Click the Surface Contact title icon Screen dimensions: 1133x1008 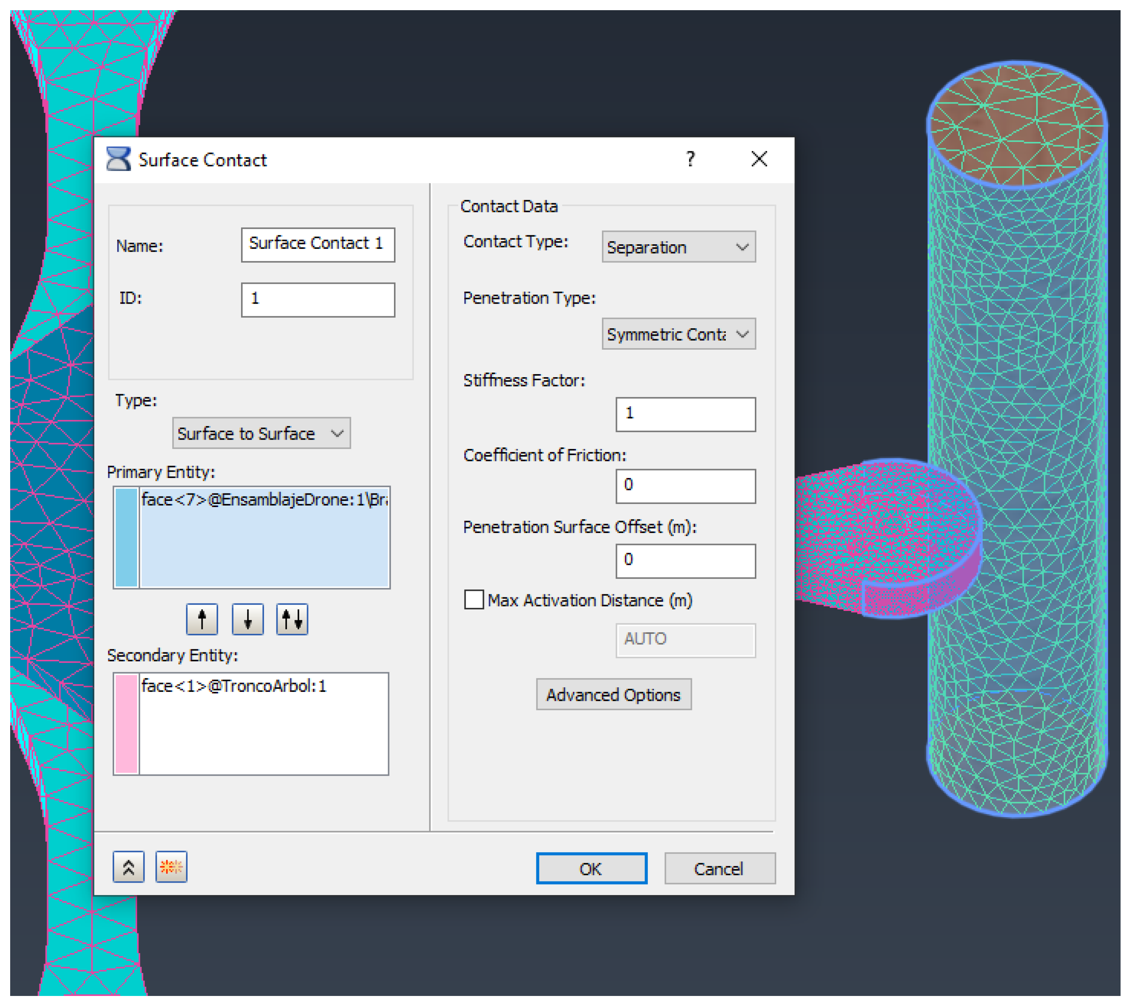click(x=118, y=160)
